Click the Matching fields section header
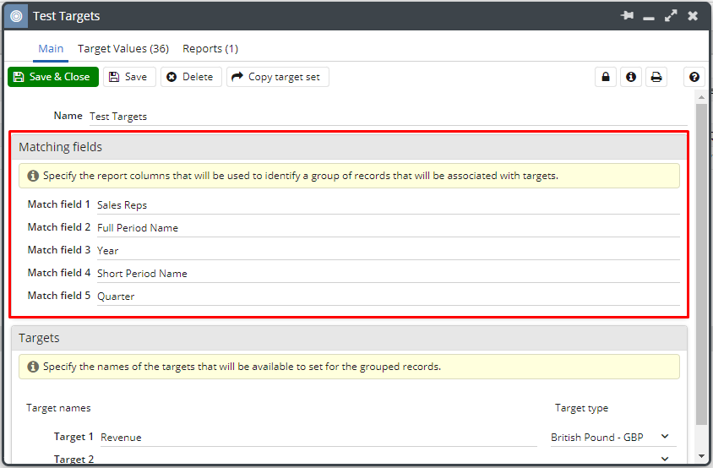 coord(349,147)
